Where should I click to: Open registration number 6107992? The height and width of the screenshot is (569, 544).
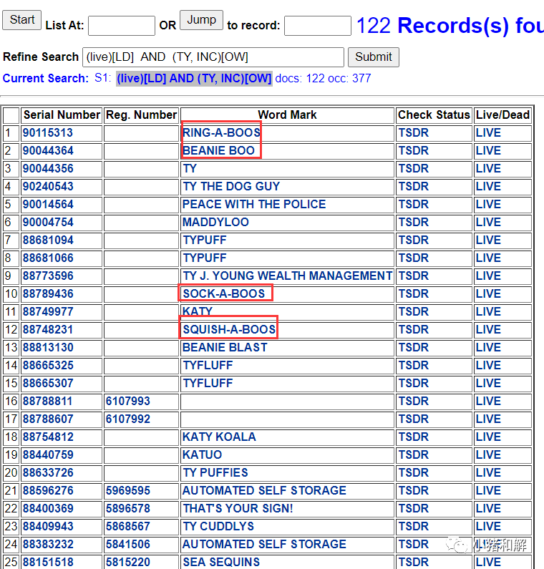127,419
